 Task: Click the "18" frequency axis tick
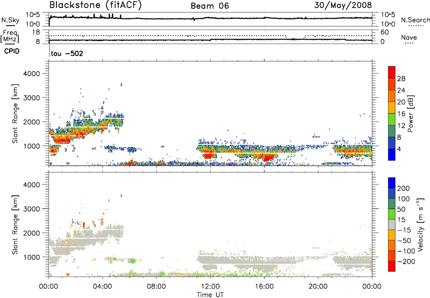pyautogui.click(x=36, y=32)
